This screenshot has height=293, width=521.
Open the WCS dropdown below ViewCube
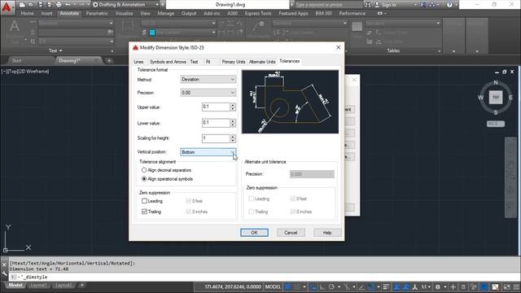click(496, 124)
